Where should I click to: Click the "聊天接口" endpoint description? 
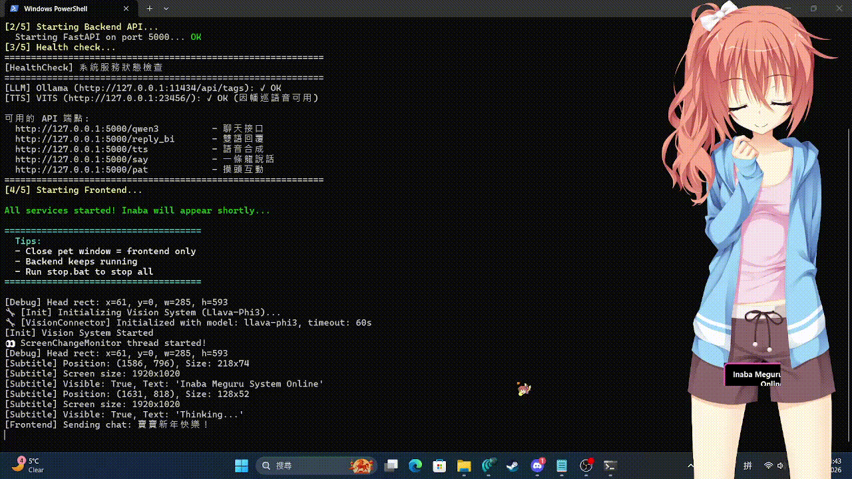pos(244,128)
